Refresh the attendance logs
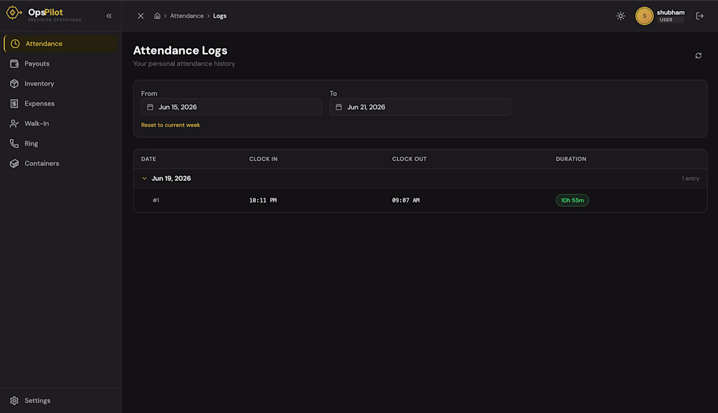Image resolution: width=718 pixels, height=413 pixels. point(698,56)
